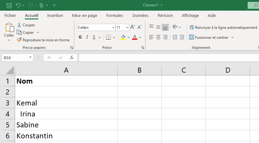Decrease font size with small A
This screenshot has height=143, width=259.
pos(140,27)
